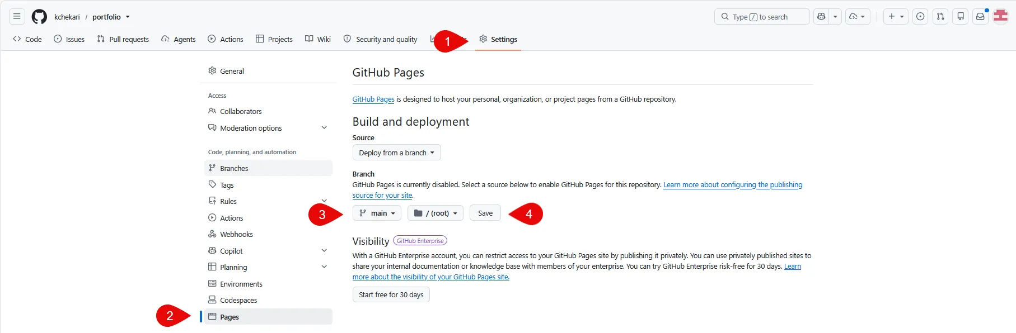Expand the Rules section chevron
Screen dimensions: 1016x333
click(324, 201)
